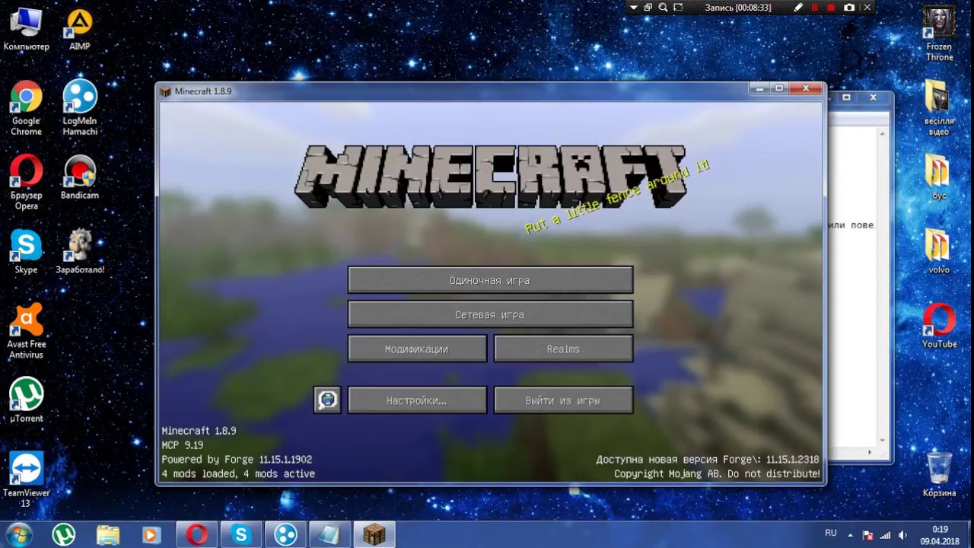Viewport: 974px width, 548px height.
Task: Select the Minecraft crafting-table taskbar icon
Action: pyautogui.click(x=374, y=535)
